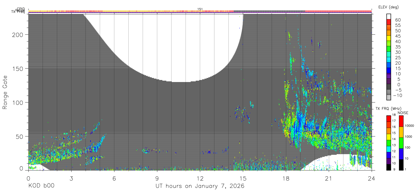Viewport: 418px width, 193px height.
Task: Select the black segment of TX FRQ colorbar
Action: (388, 167)
